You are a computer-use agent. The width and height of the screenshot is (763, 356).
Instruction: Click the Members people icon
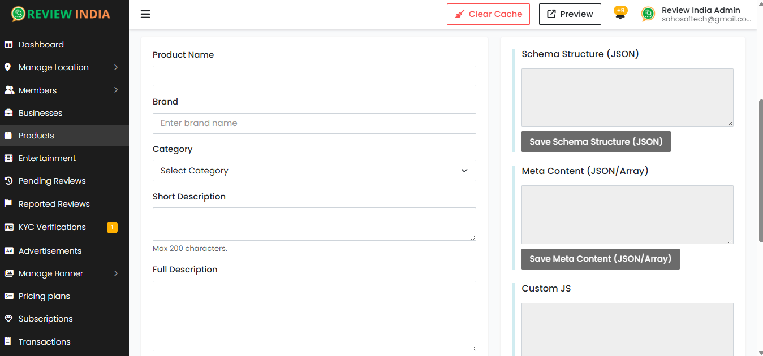coord(9,90)
